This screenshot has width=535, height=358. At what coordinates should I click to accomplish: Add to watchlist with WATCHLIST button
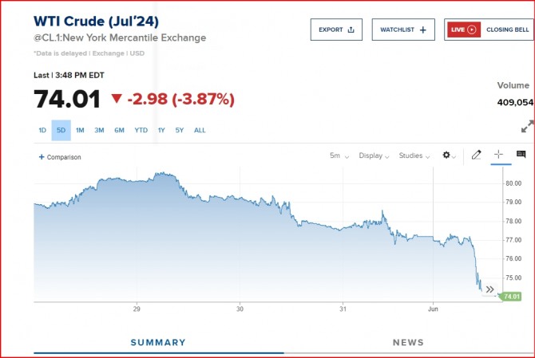coord(403,30)
